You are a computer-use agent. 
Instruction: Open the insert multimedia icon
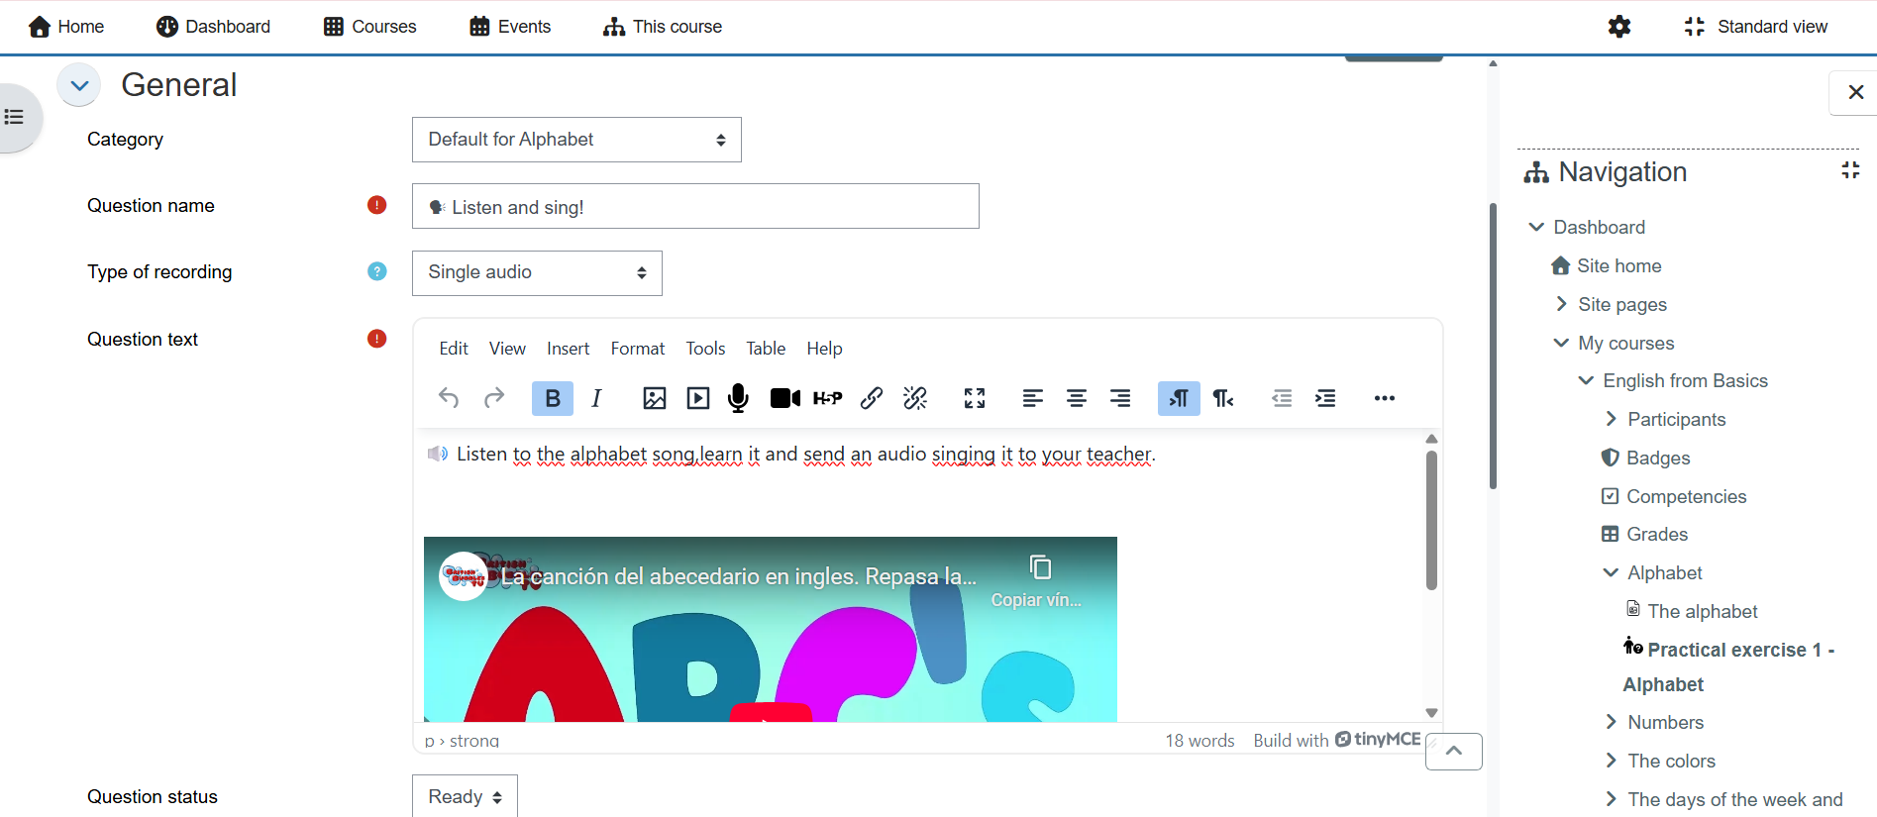point(698,398)
